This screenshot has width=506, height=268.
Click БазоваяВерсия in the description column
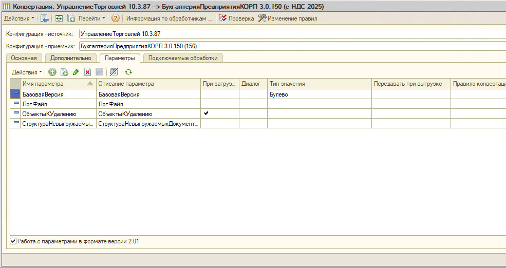tap(148, 94)
